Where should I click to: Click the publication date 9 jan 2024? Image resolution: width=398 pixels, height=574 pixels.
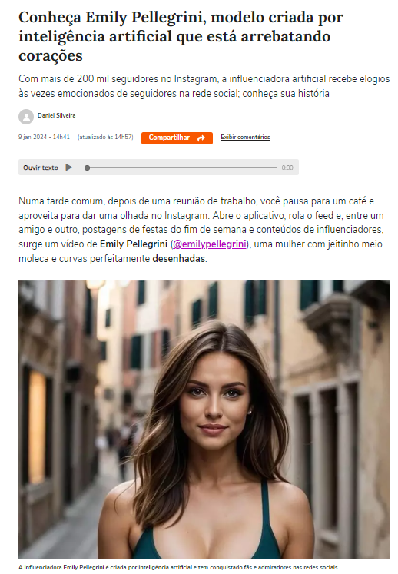[32, 137]
